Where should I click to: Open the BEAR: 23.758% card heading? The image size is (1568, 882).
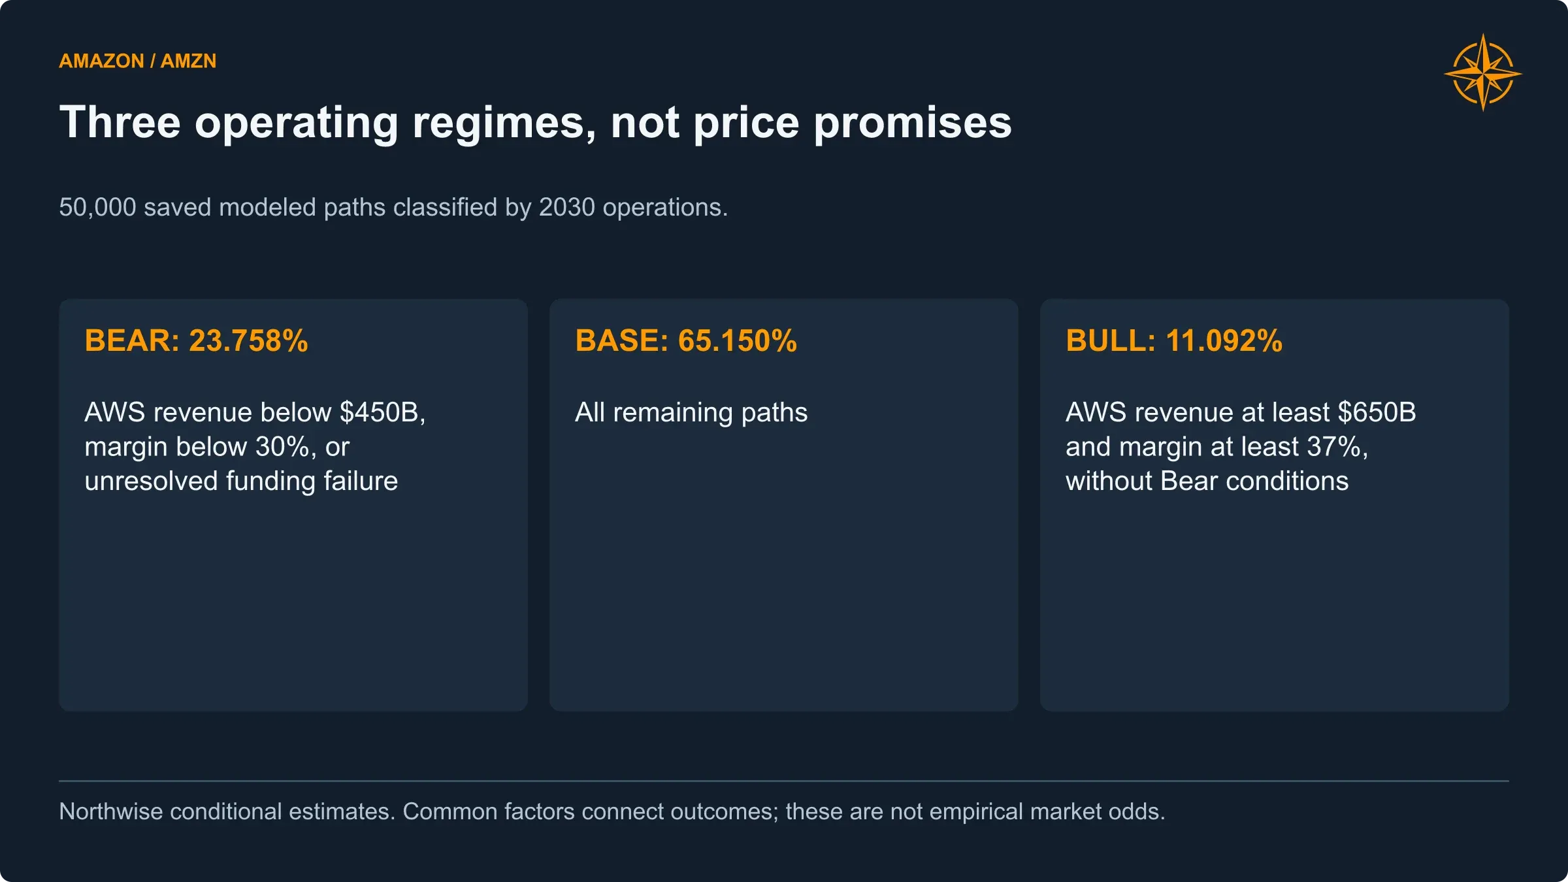[x=196, y=340]
